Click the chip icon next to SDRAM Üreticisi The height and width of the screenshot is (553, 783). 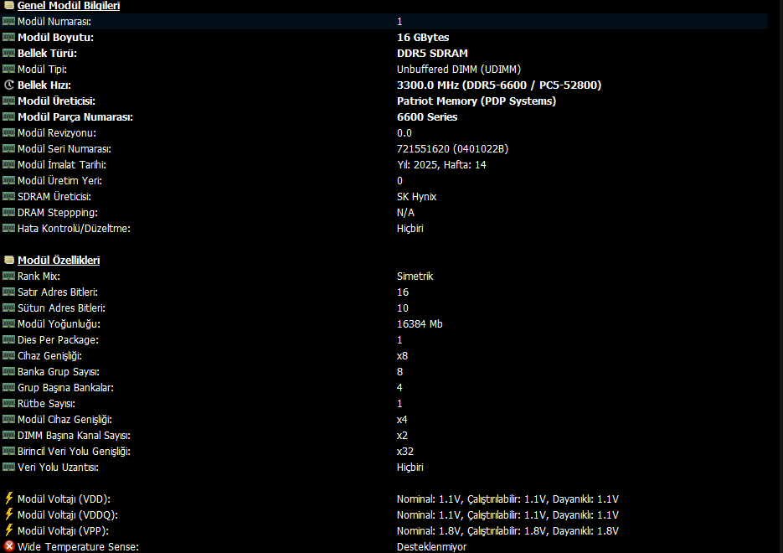pyautogui.click(x=8, y=196)
